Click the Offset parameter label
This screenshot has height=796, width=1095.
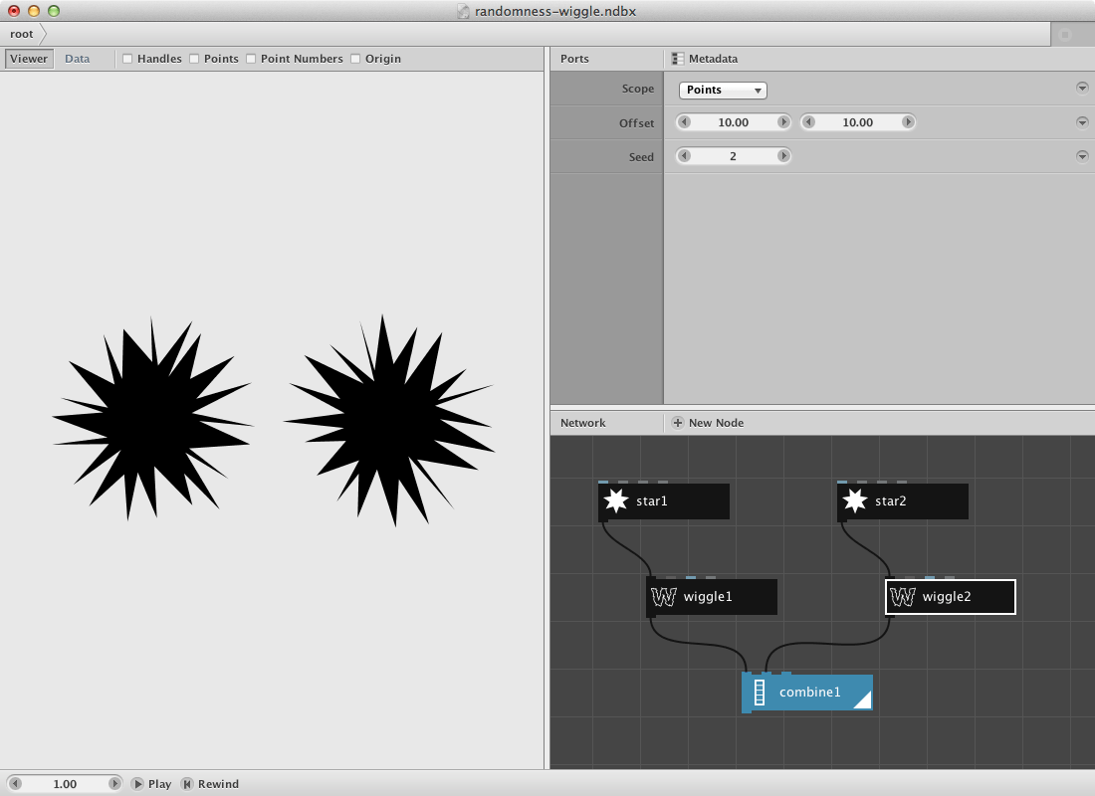(x=636, y=123)
